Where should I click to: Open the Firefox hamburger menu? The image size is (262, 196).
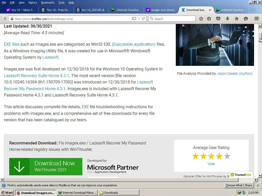click(257, 18)
